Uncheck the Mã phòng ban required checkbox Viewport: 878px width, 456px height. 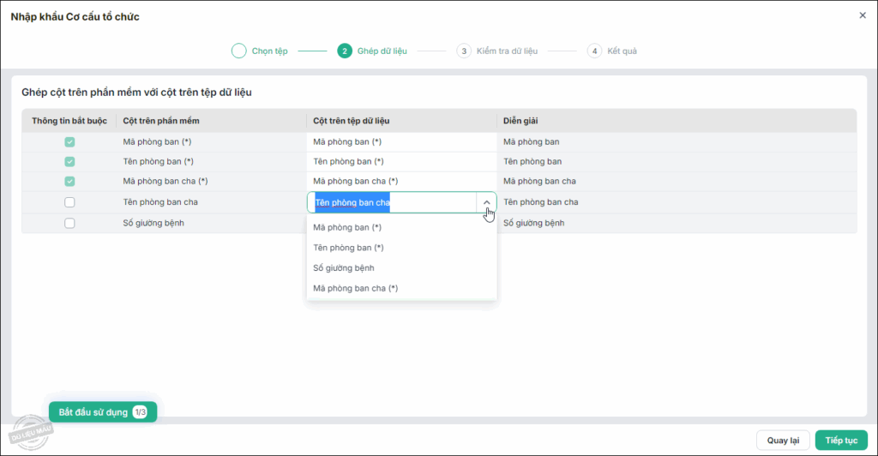[x=69, y=142]
